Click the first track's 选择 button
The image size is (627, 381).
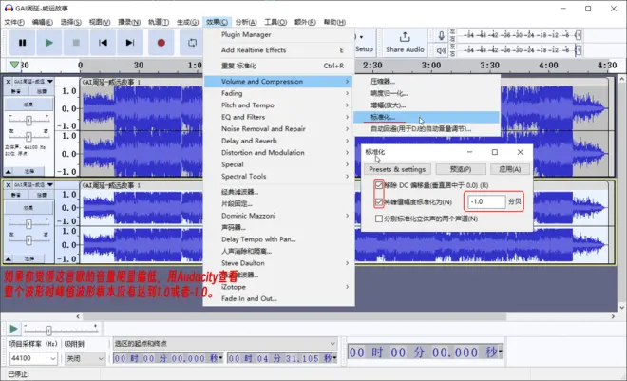pos(29,171)
